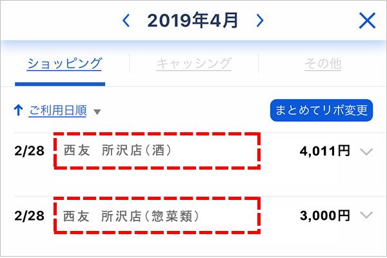The width and height of the screenshot is (387, 258).
Task: Switch to the ショッピング tab
Action: tap(64, 64)
